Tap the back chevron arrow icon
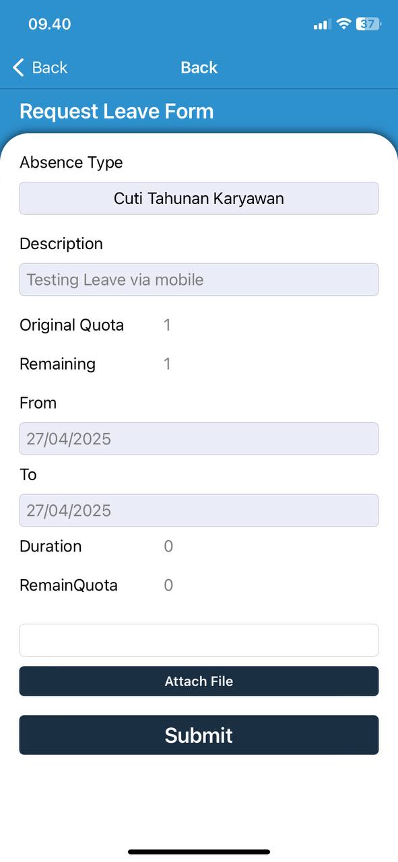This screenshot has width=398, height=862. click(x=18, y=67)
